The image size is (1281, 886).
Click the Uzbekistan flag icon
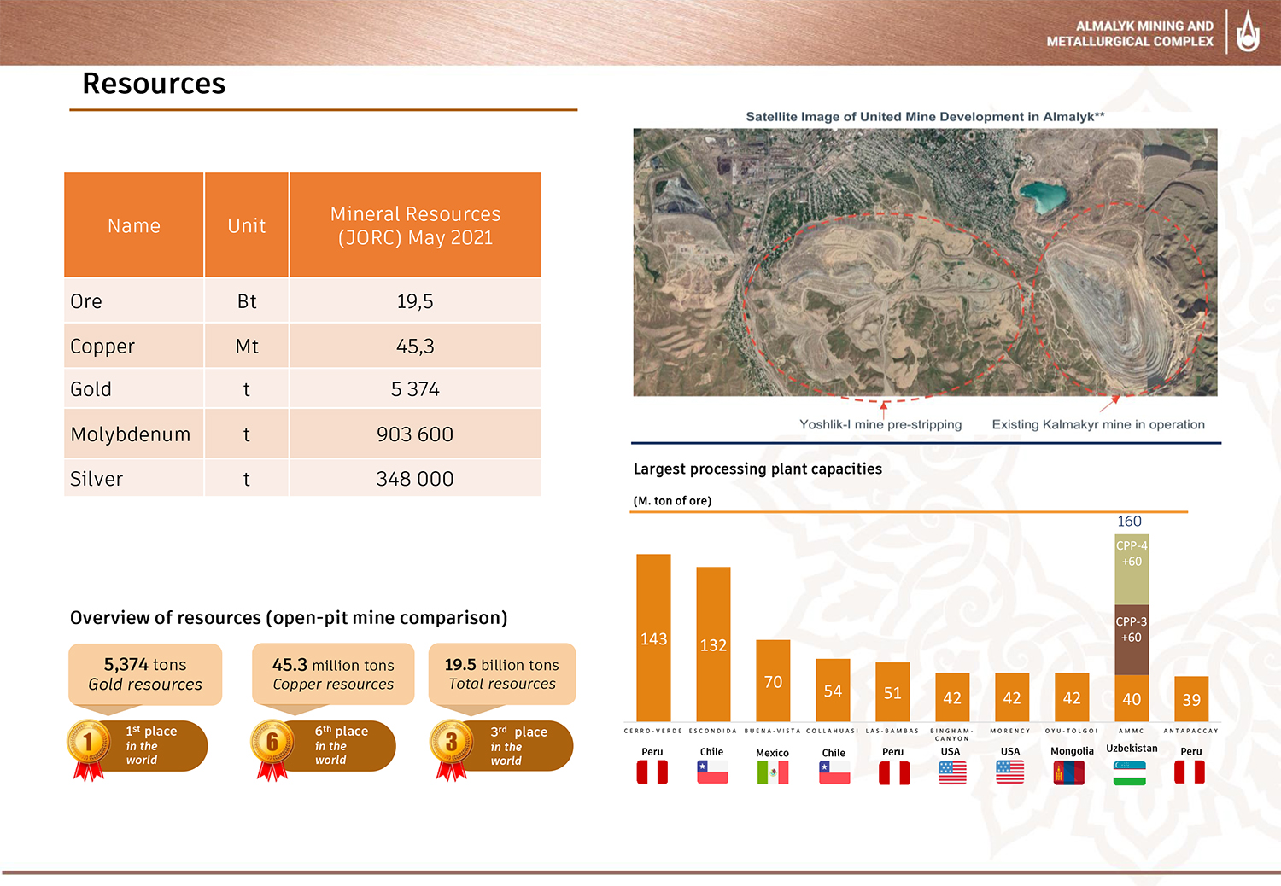pos(1130,772)
